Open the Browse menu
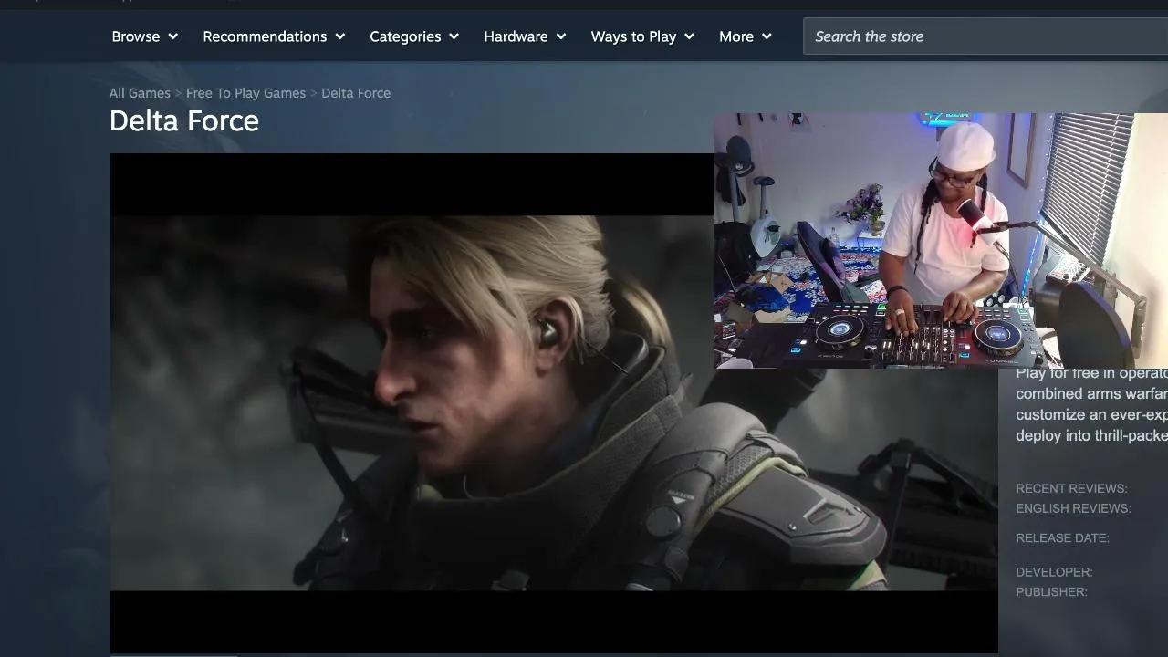The height and width of the screenshot is (657, 1168). pos(144,36)
